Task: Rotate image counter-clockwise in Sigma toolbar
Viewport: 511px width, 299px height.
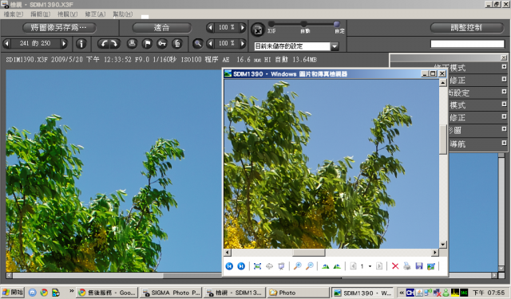Action: (104, 44)
